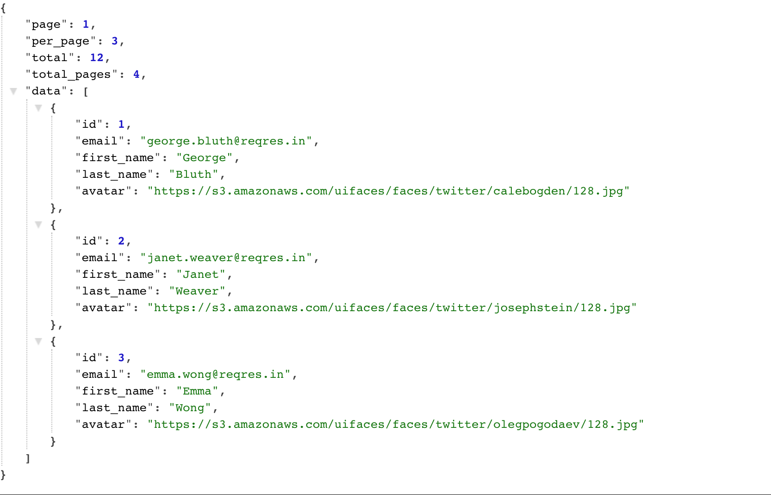Click the janet.weaver@reqres.in email value
The image size is (771, 495).
click(x=226, y=258)
